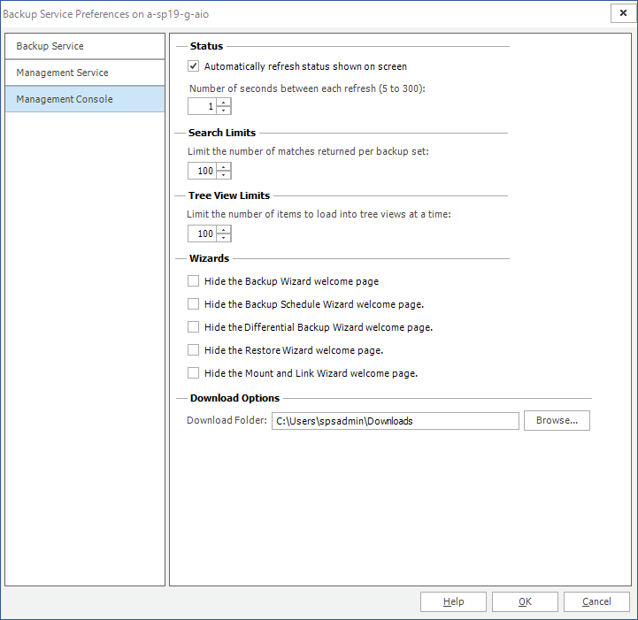Increase the tree view items limit
This screenshot has width=638, height=620.
point(224,230)
